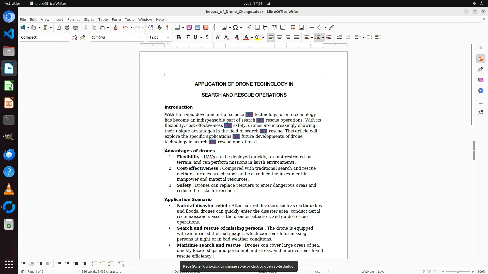Click the word count in the status bar
Viewport: 488px width, 274px height.
click(101, 272)
